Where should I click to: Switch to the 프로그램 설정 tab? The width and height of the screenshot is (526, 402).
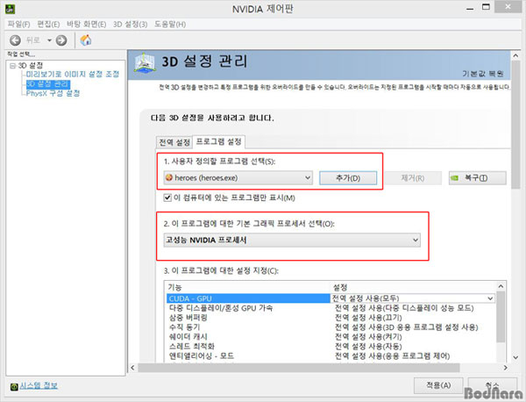point(218,141)
